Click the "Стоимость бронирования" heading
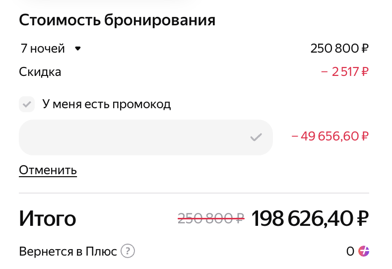This screenshot has width=392, height=269. pos(117,20)
